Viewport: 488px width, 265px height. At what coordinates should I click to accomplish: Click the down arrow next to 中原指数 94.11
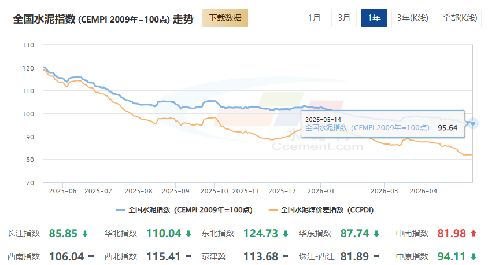click(x=474, y=256)
